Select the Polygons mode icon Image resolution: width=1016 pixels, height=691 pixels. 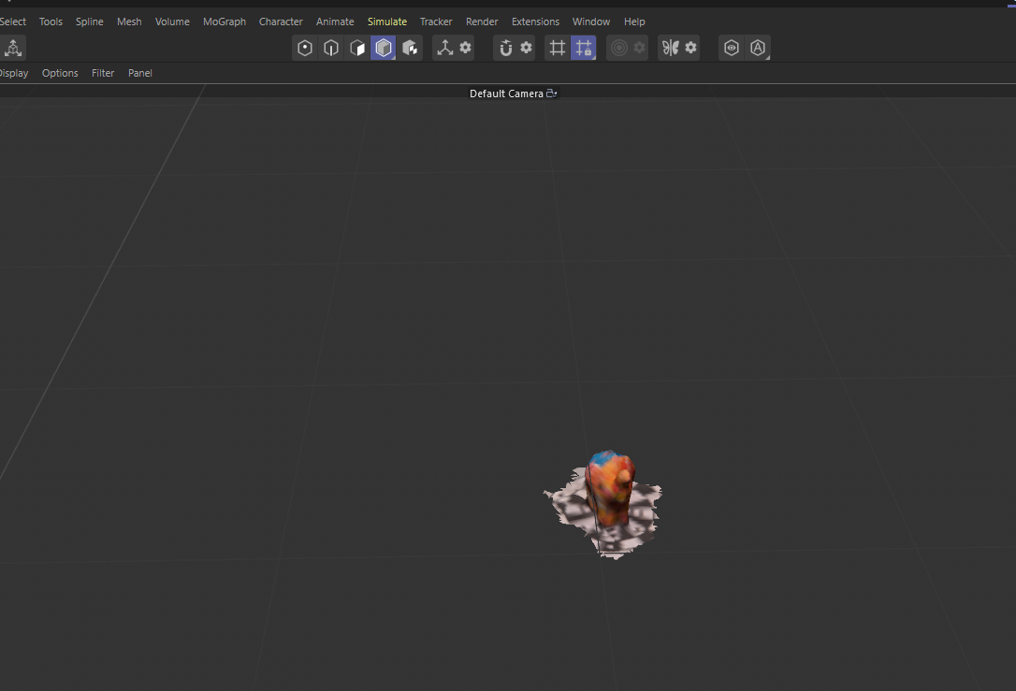[357, 48]
